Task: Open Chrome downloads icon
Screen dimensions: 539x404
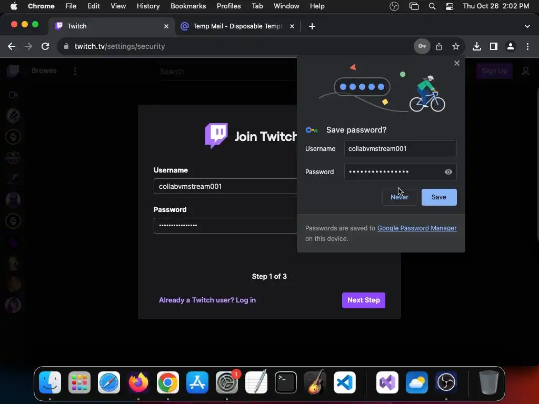Action: click(x=476, y=46)
